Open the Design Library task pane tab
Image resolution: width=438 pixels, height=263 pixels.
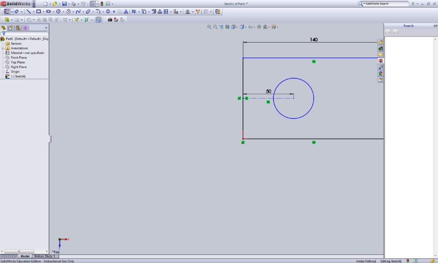381,48
